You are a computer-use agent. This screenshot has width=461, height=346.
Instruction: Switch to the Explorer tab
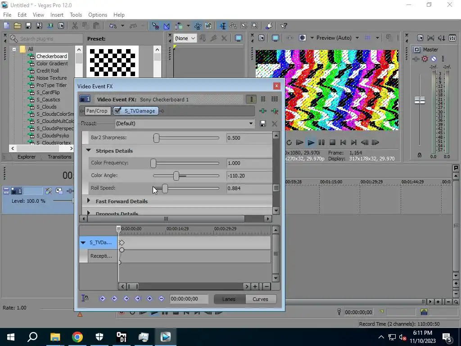27,157
